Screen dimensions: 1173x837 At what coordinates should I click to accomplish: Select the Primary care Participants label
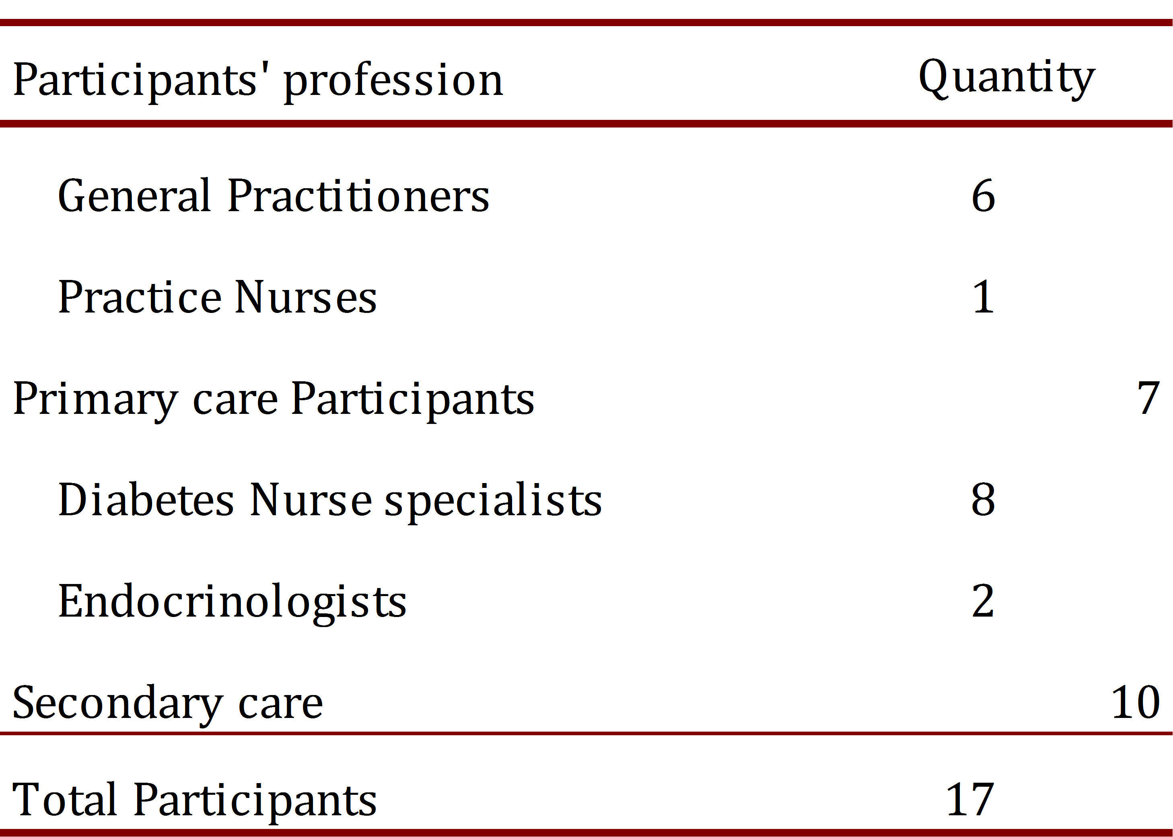click(x=273, y=399)
